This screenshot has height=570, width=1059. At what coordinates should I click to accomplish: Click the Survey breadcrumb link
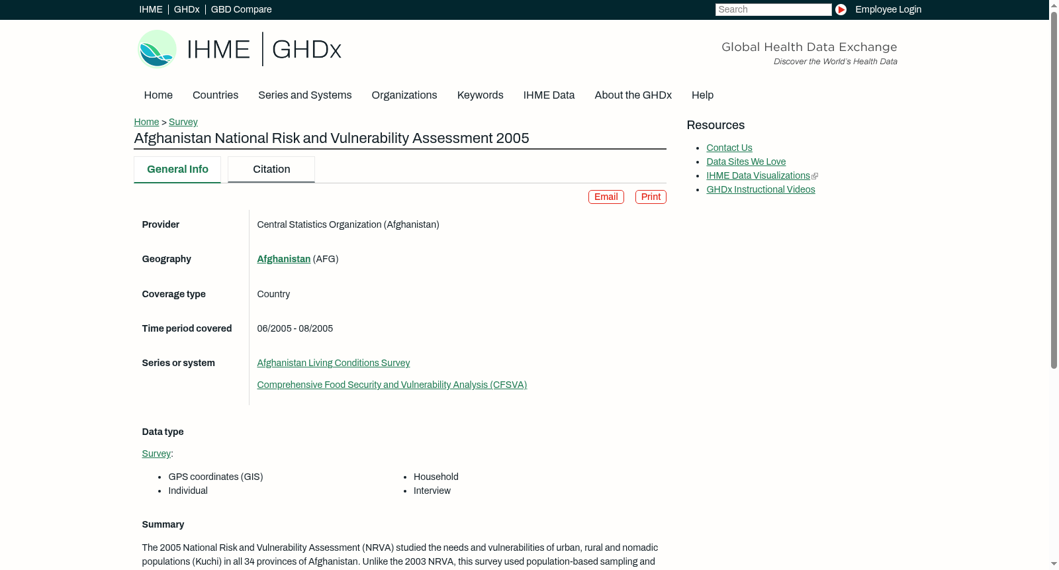183,122
